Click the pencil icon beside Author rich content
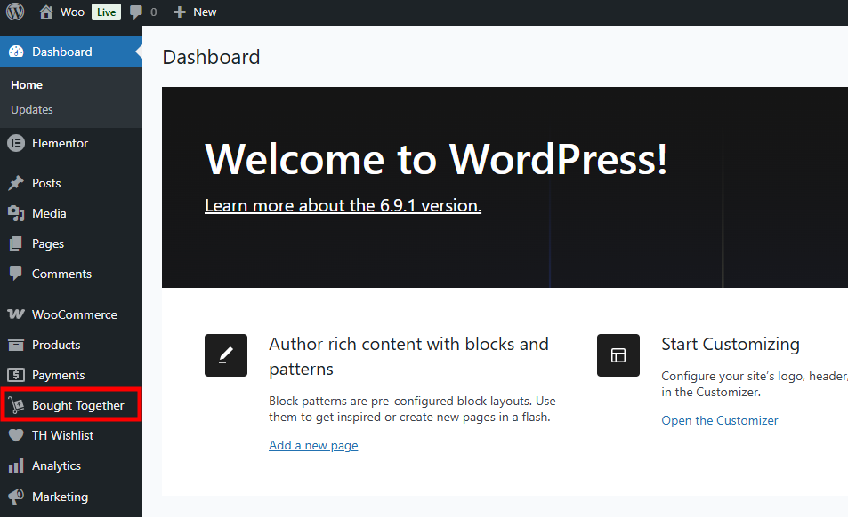The width and height of the screenshot is (848, 517). pyautogui.click(x=226, y=355)
